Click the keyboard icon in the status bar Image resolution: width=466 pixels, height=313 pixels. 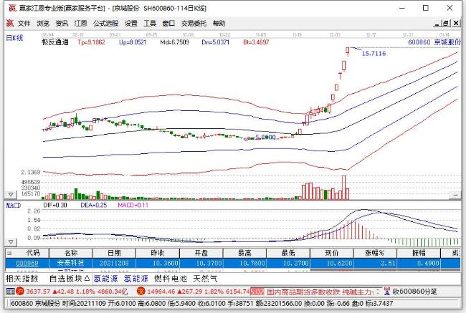click(x=10, y=292)
